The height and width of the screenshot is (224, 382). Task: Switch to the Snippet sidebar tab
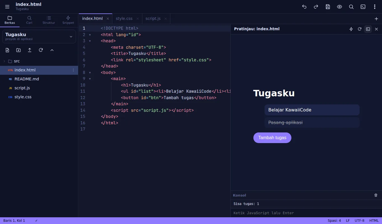pos(68,20)
